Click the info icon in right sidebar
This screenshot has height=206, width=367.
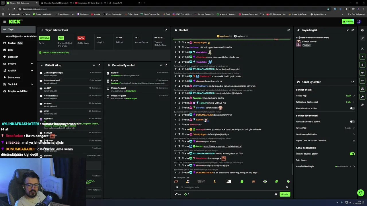coord(362,30)
